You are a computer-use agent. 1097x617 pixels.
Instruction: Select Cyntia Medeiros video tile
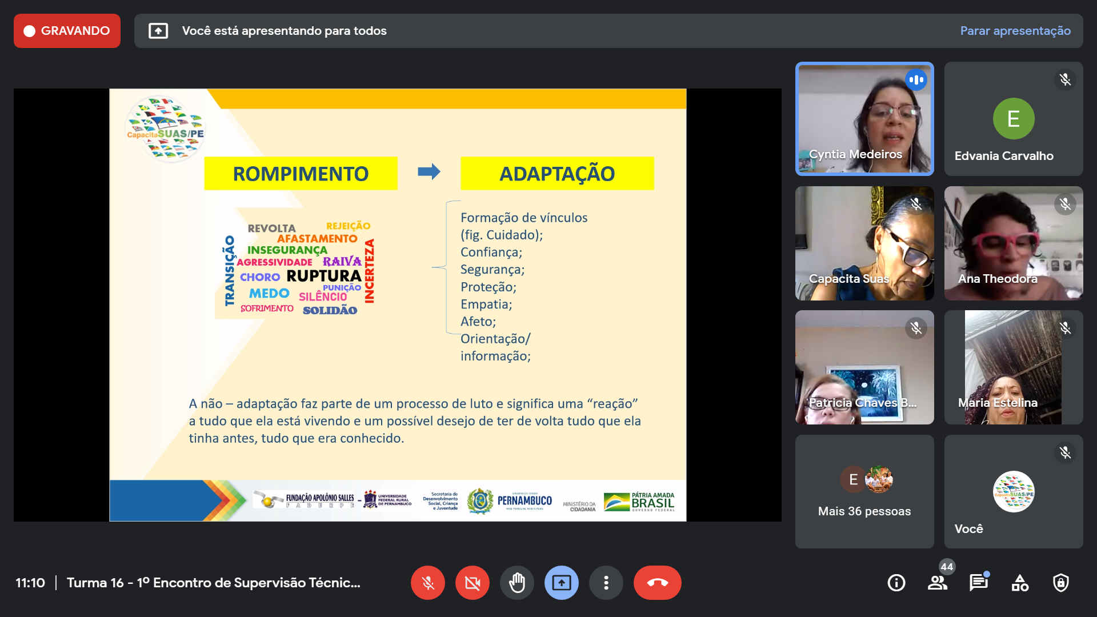(x=864, y=119)
